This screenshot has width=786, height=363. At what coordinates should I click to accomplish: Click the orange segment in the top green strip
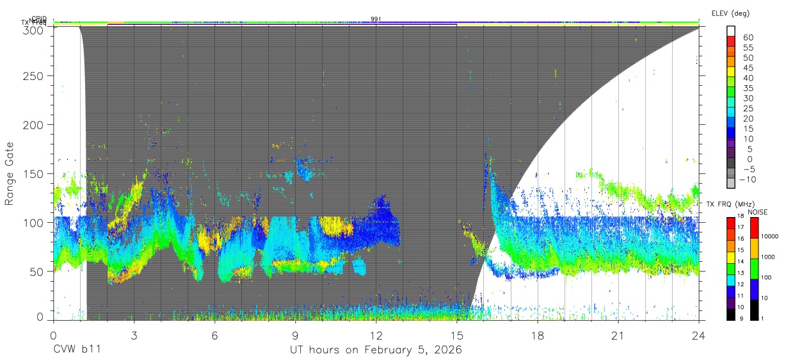coord(116,22)
